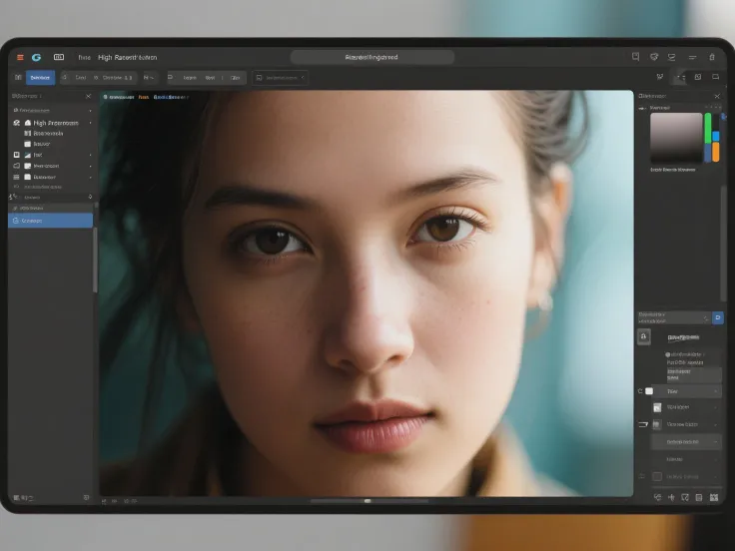This screenshot has width=735, height=551.
Task: Select the orange Fans tab above the canvas
Action: click(x=144, y=97)
